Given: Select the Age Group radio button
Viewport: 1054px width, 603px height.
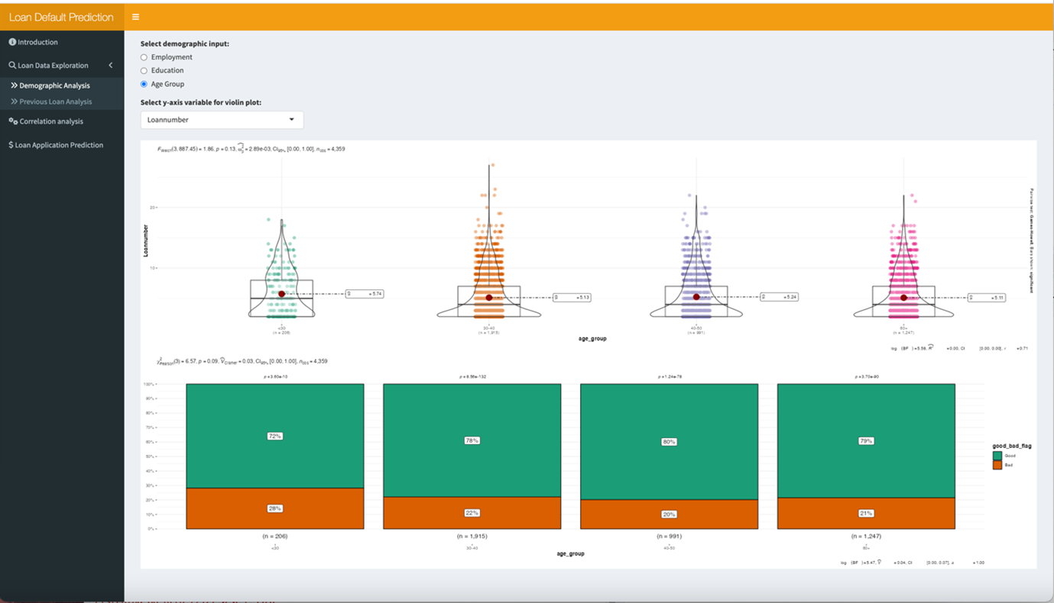Looking at the screenshot, I should pos(144,84).
